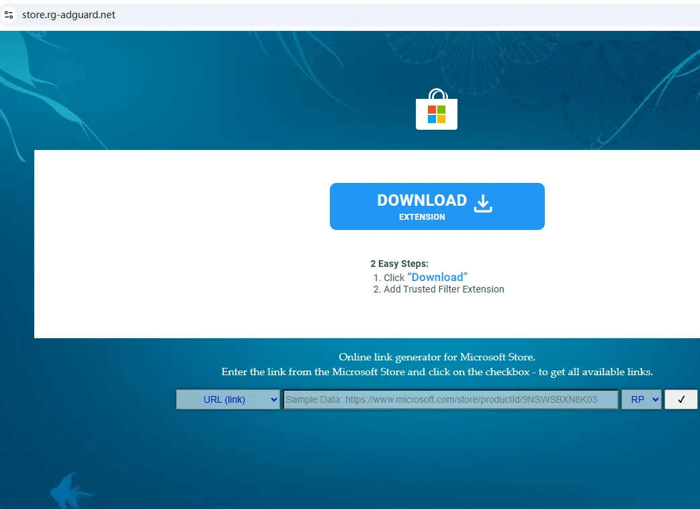700x509 pixels.
Task: Click the Microsoft Store bag logo
Action: tap(437, 109)
